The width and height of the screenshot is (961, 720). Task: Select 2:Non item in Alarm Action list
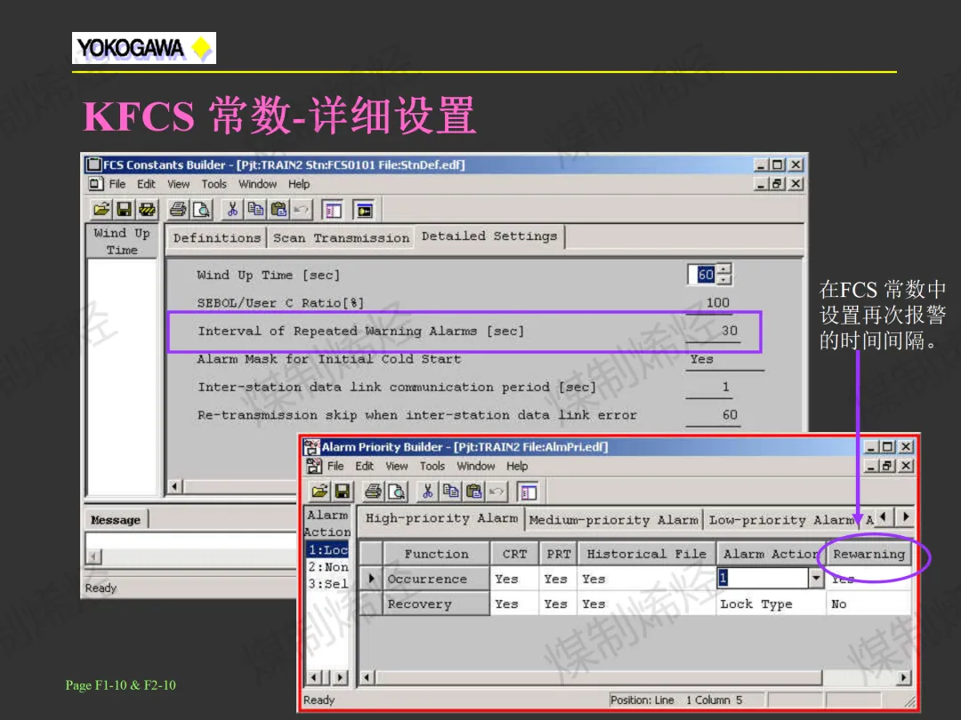[327, 567]
